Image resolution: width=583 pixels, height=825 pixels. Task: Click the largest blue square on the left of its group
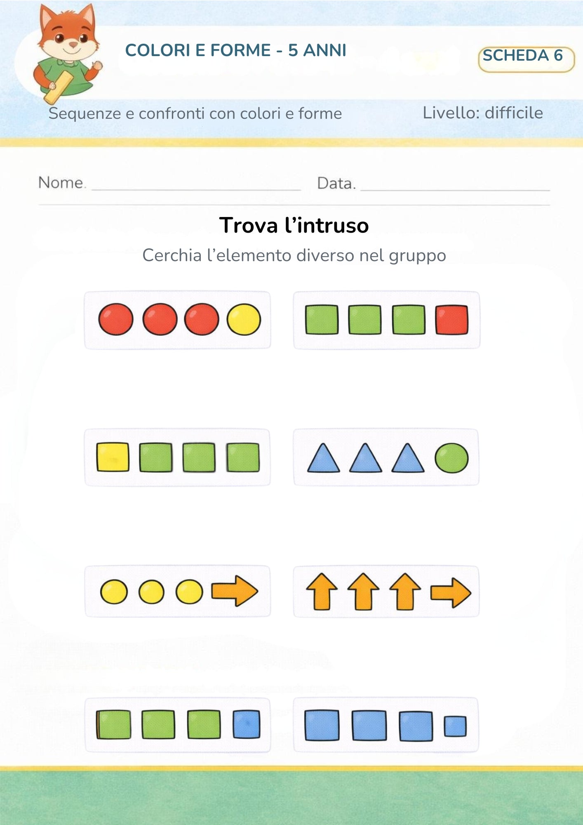tap(322, 725)
